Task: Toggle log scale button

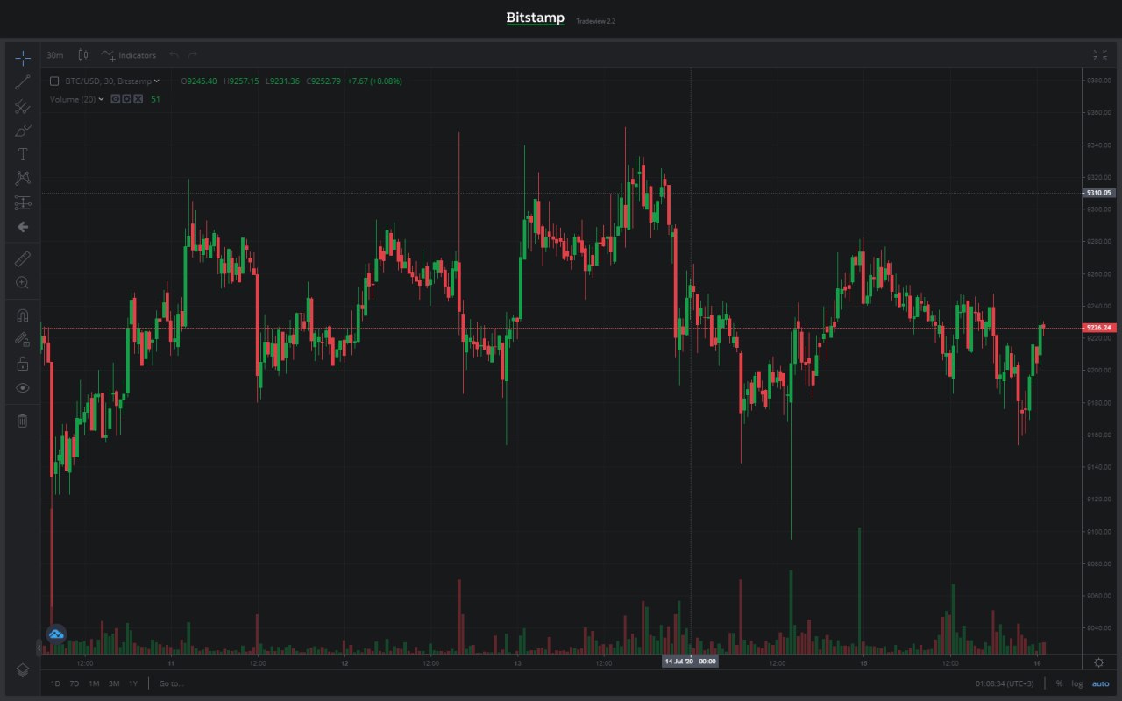Action: pos(1076,683)
